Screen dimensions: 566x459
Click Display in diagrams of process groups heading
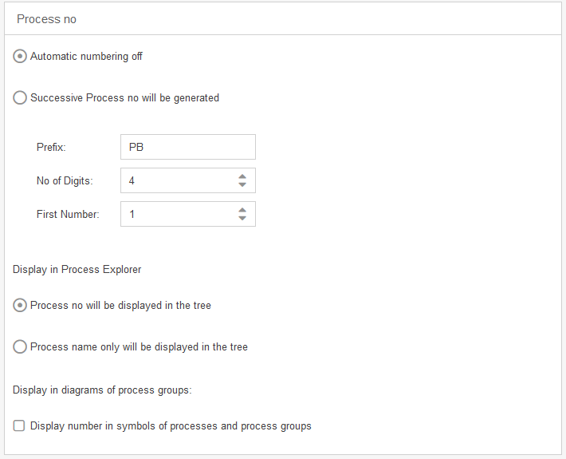click(x=103, y=390)
